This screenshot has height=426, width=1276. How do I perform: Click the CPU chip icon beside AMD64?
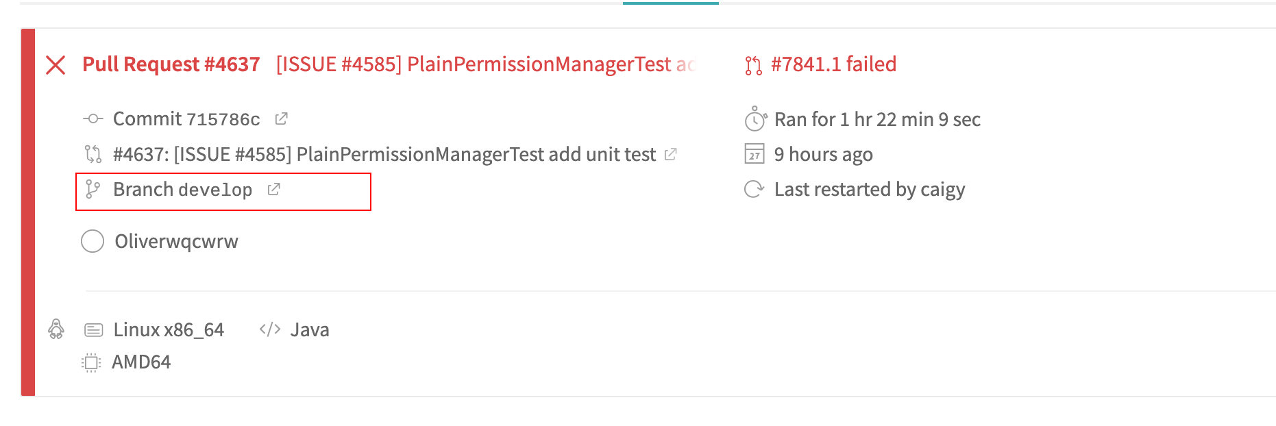[91, 362]
